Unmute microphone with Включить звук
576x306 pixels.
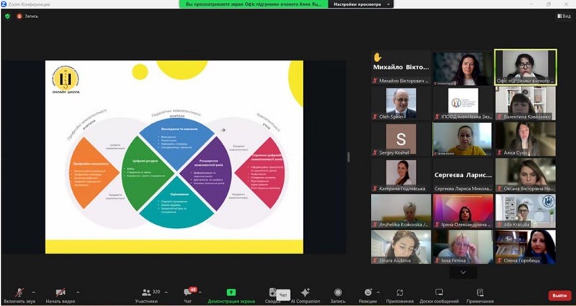point(20,296)
